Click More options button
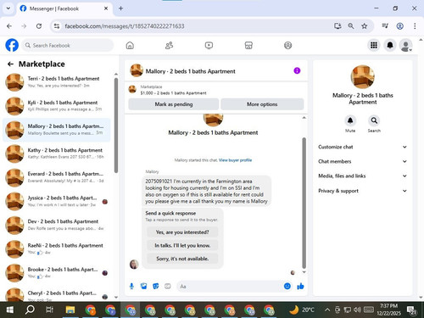The width and height of the screenshot is (424, 318). [x=262, y=104]
